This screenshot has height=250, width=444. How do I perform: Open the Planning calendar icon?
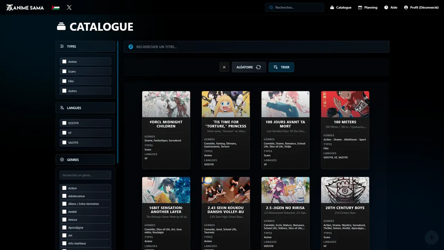tap(359, 7)
